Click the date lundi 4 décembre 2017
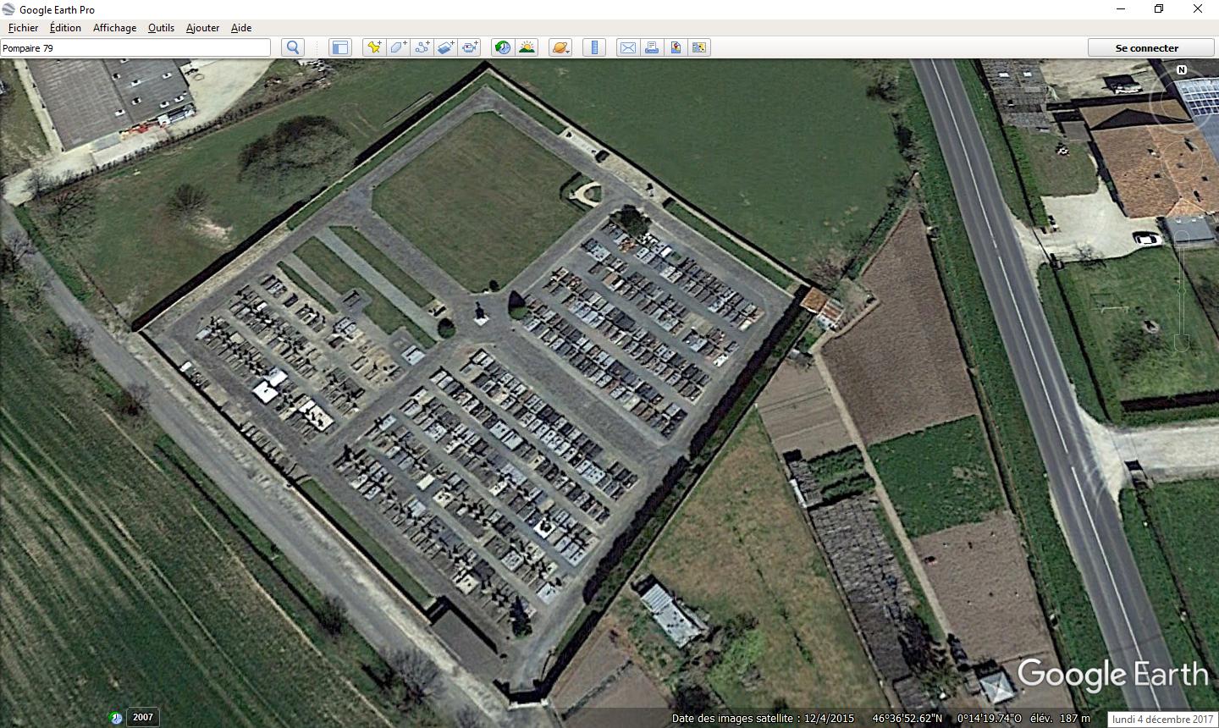The image size is (1219, 728). point(1162,720)
